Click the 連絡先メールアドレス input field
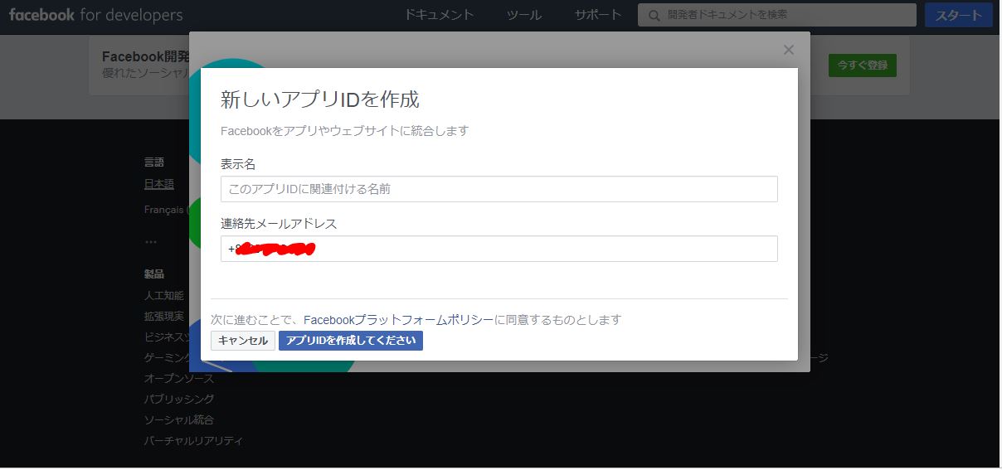1002x470 pixels. click(499, 249)
